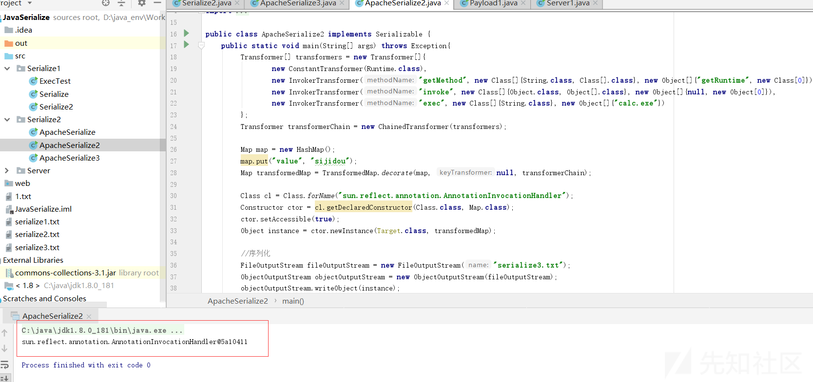This screenshot has height=382, width=813.
Task: Select JavaSerialize project root
Action: click(x=26, y=18)
